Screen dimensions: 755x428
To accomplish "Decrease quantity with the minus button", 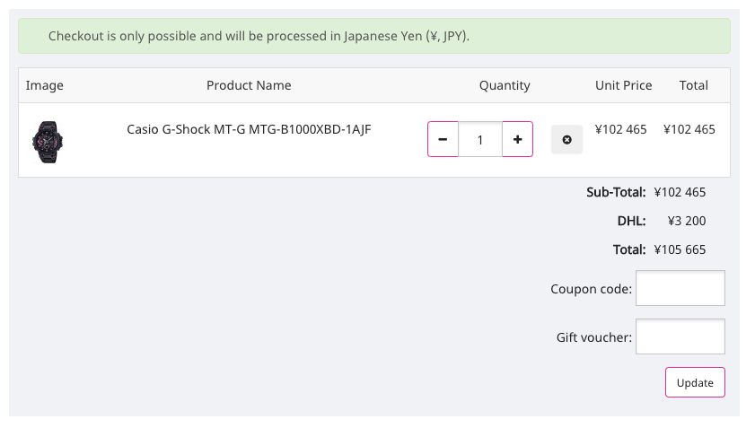I will click(443, 139).
